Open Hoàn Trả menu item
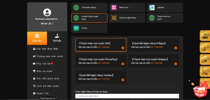This screenshot has width=210, height=100. (41, 93)
